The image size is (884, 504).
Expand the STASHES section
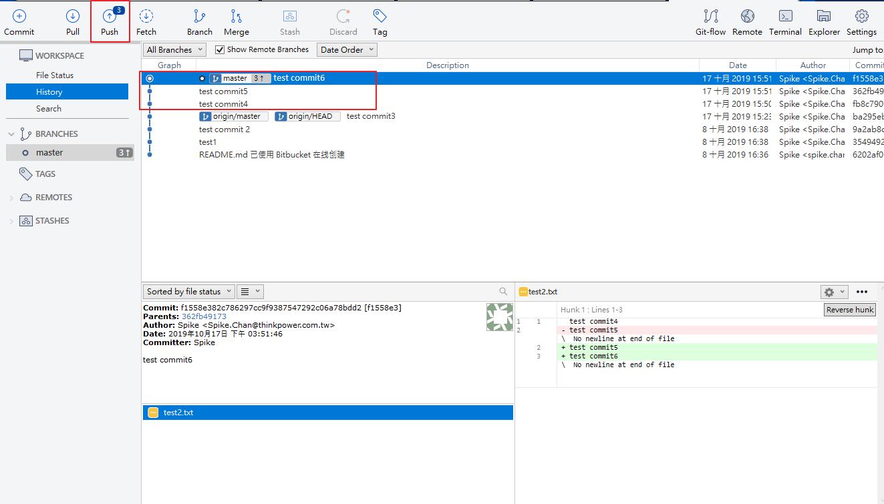(11, 221)
